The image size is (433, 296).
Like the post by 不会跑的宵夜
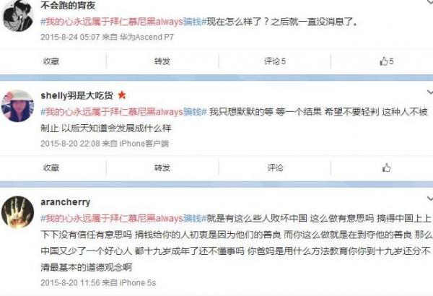[386, 61]
